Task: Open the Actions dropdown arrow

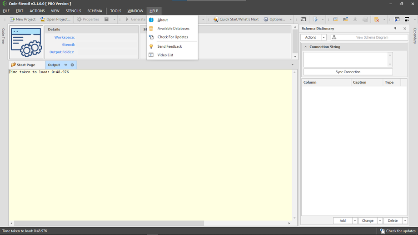Action: coord(324,37)
